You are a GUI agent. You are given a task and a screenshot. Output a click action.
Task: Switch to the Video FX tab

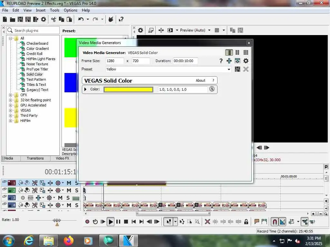point(63,158)
